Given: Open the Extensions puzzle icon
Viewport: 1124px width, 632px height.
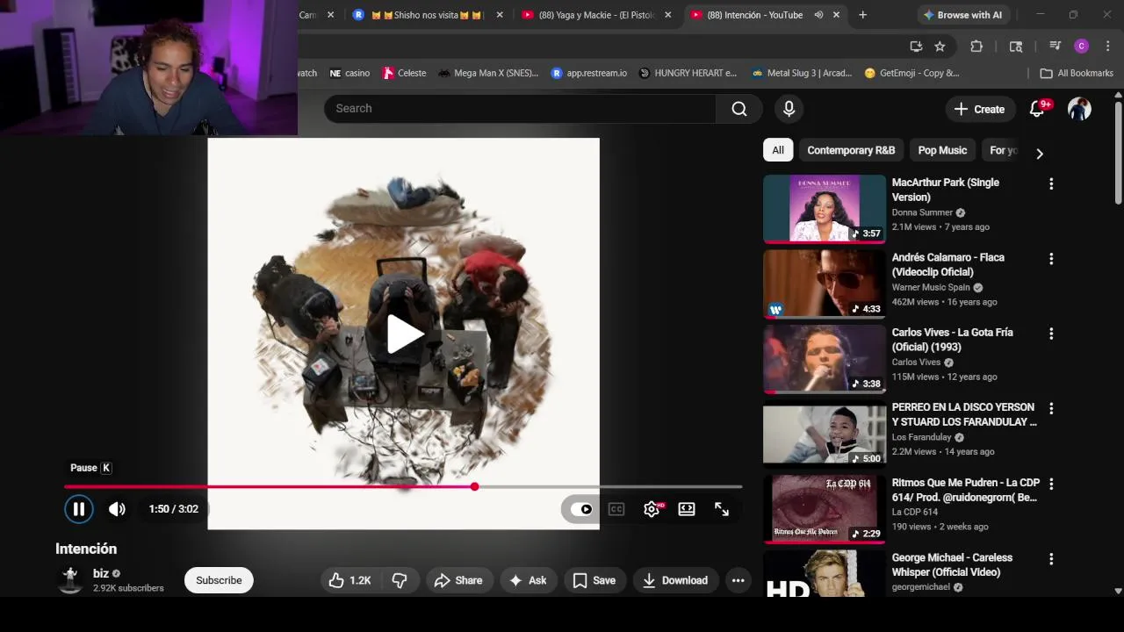Looking at the screenshot, I should [976, 47].
